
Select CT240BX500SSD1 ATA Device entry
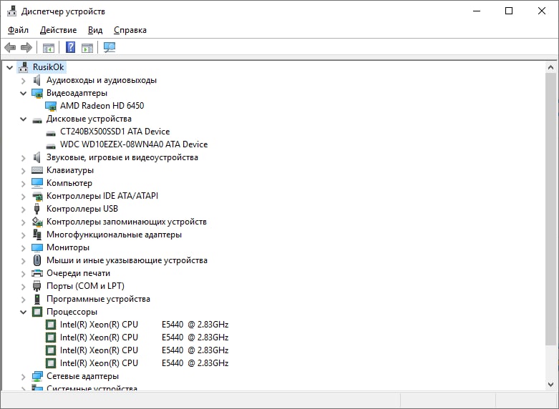(115, 132)
